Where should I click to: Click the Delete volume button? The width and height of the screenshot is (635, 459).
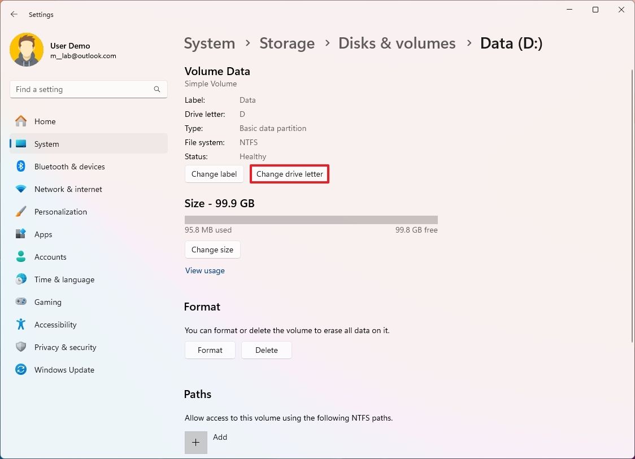(266, 350)
